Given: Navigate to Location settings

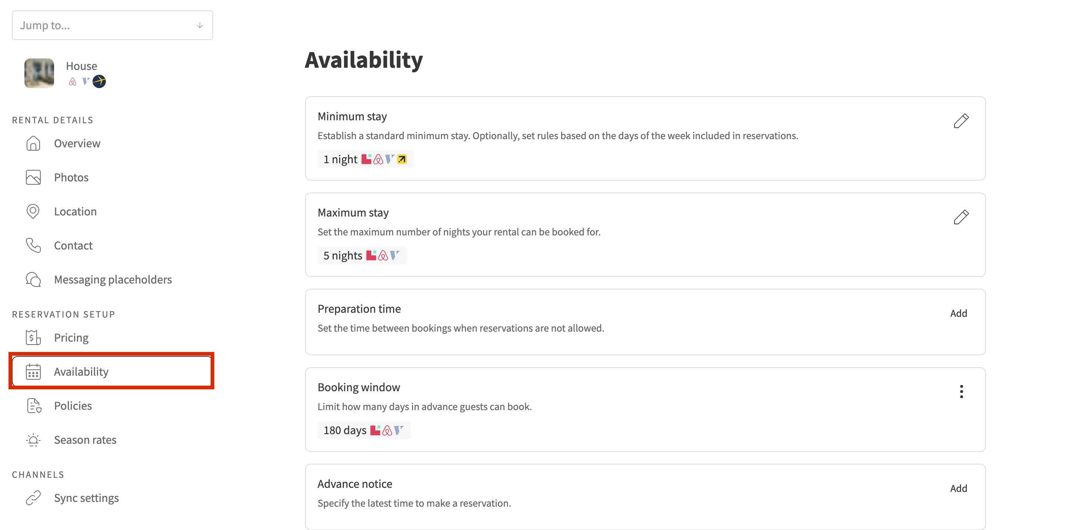Looking at the screenshot, I should 75,211.
